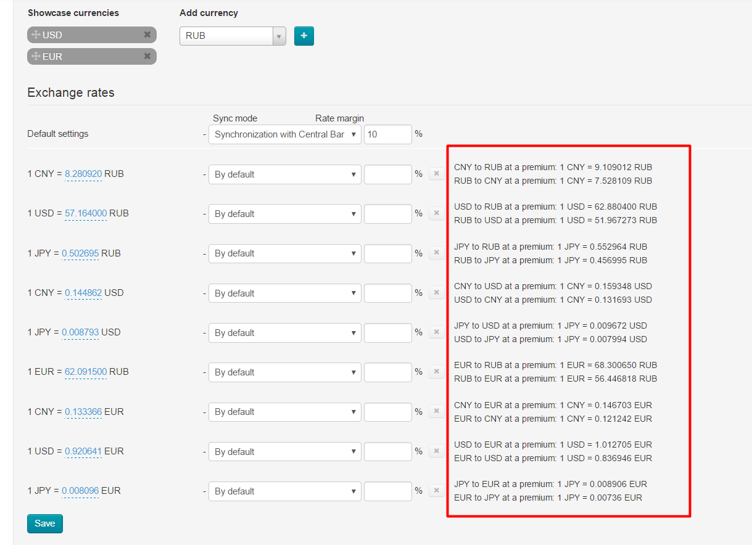Viewport: 752px width, 545px height.
Task: Open sync mode dropdown for CNY to RUB
Action: [x=285, y=174]
